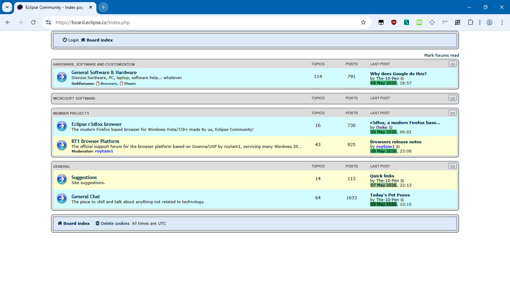Open Browsers release notes last post
This screenshot has width=510, height=305.
(396, 142)
